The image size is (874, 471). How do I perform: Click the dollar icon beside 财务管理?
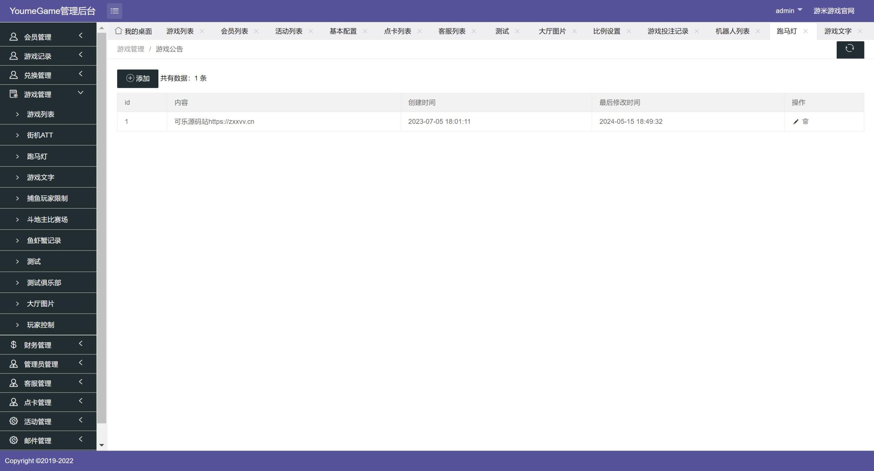(14, 345)
